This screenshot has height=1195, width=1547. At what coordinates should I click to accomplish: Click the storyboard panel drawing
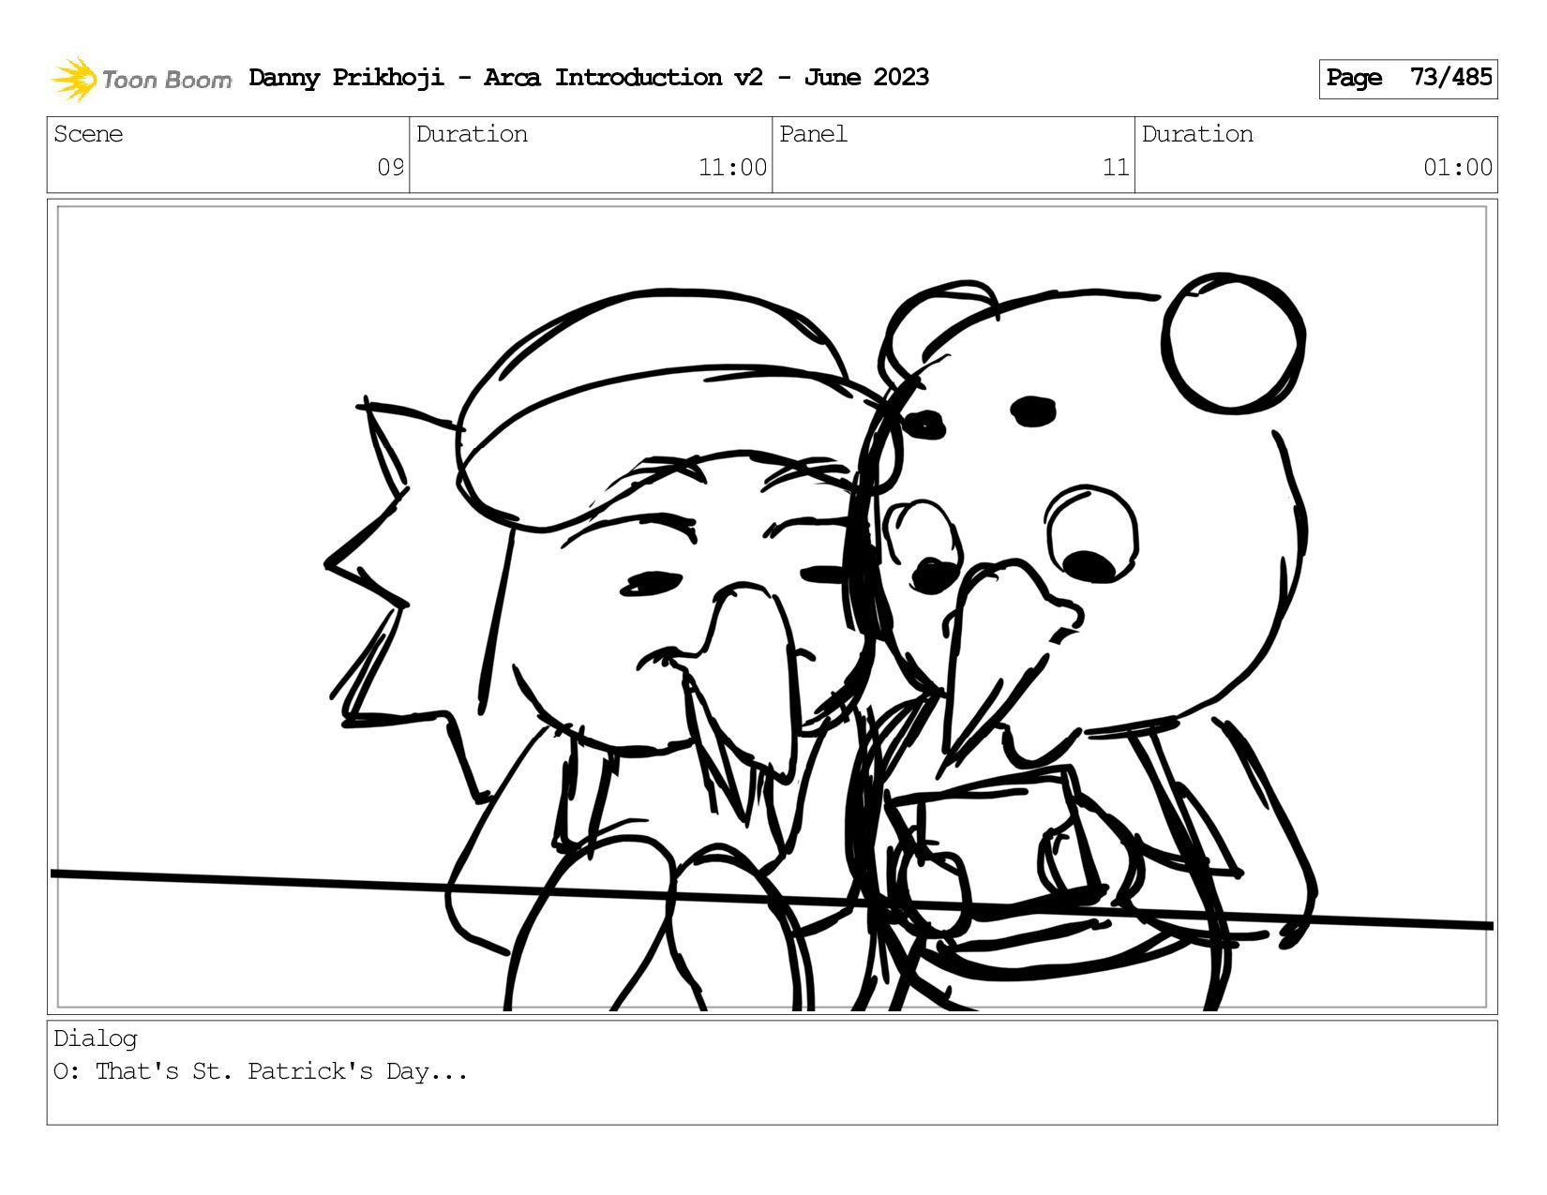tap(772, 606)
